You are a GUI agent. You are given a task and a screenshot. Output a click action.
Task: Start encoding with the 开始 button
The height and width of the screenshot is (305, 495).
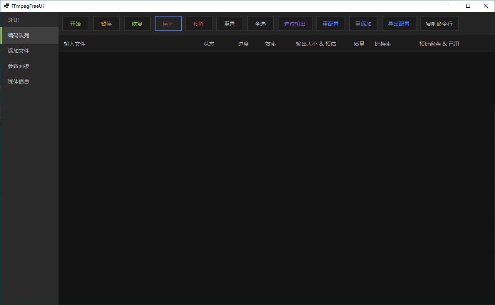(x=75, y=23)
